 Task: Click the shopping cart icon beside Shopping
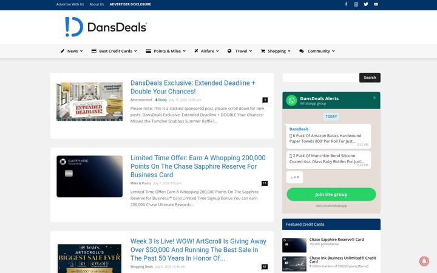click(x=263, y=51)
